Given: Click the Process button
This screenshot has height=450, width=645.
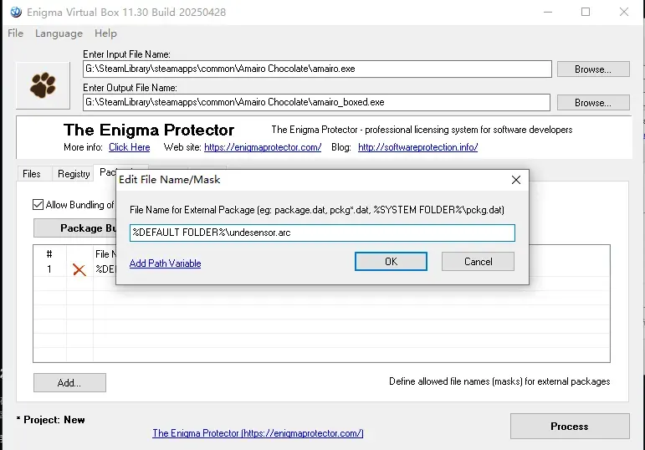Looking at the screenshot, I should coord(570,426).
